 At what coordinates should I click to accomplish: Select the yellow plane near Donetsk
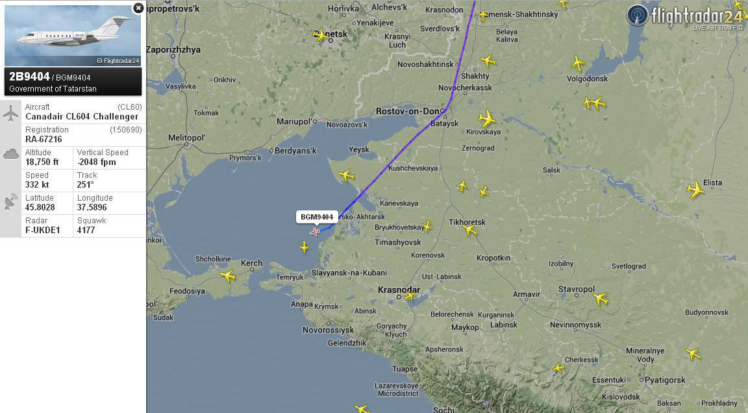321,35
